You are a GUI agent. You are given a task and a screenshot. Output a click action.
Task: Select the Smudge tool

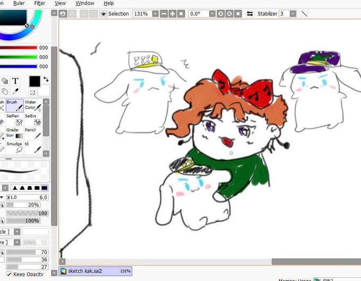tap(15, 147)
